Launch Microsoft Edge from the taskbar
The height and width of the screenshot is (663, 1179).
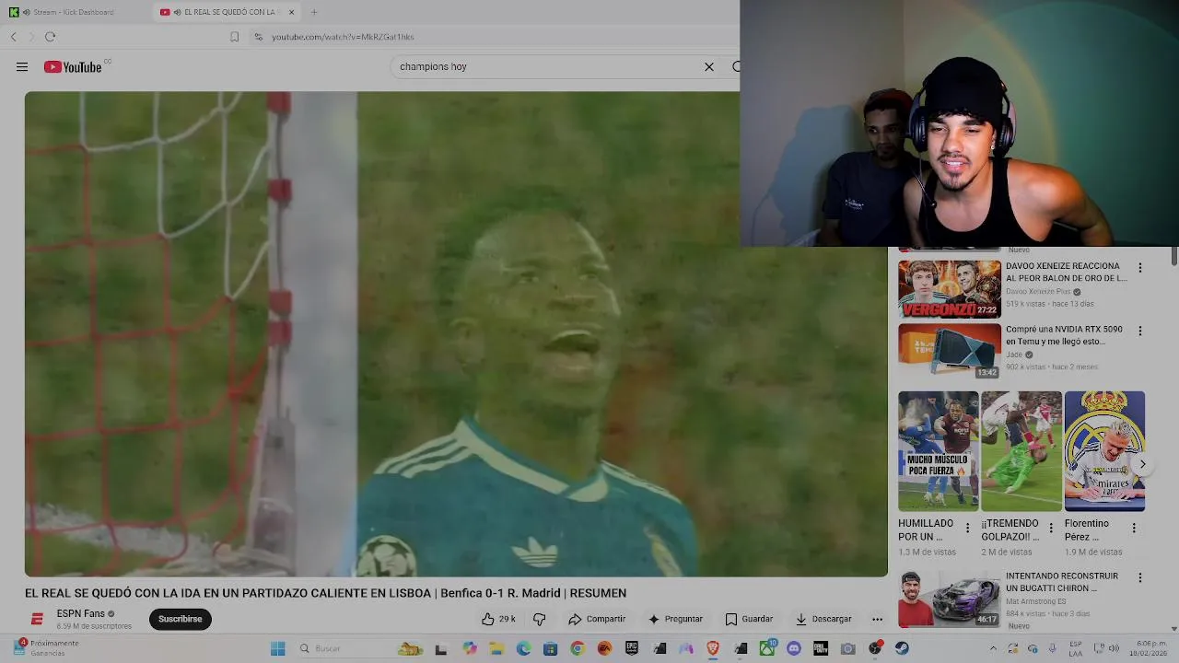click(523, 648)
